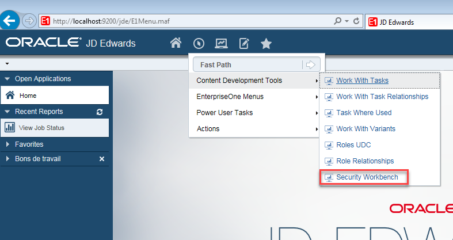Click the icon beside Security Workbench

pos(329,177)
